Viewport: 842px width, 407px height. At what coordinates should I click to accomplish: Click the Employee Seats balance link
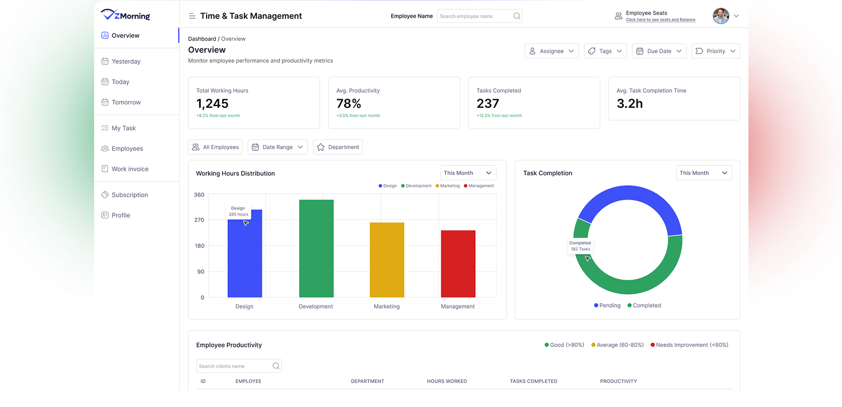tap(661, 20)
